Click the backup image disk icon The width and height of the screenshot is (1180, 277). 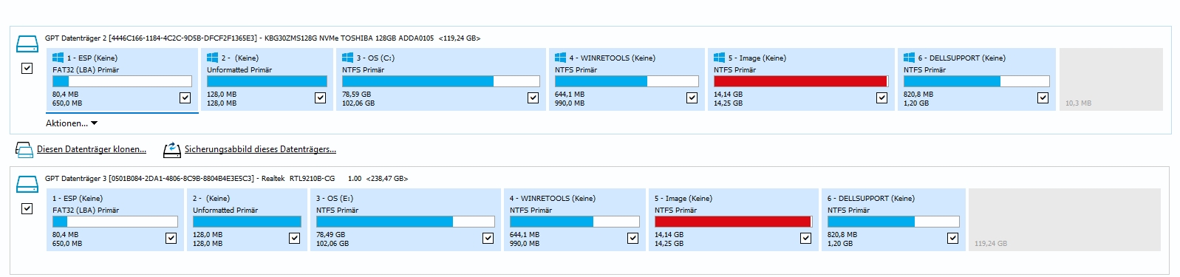click(171, 150)
